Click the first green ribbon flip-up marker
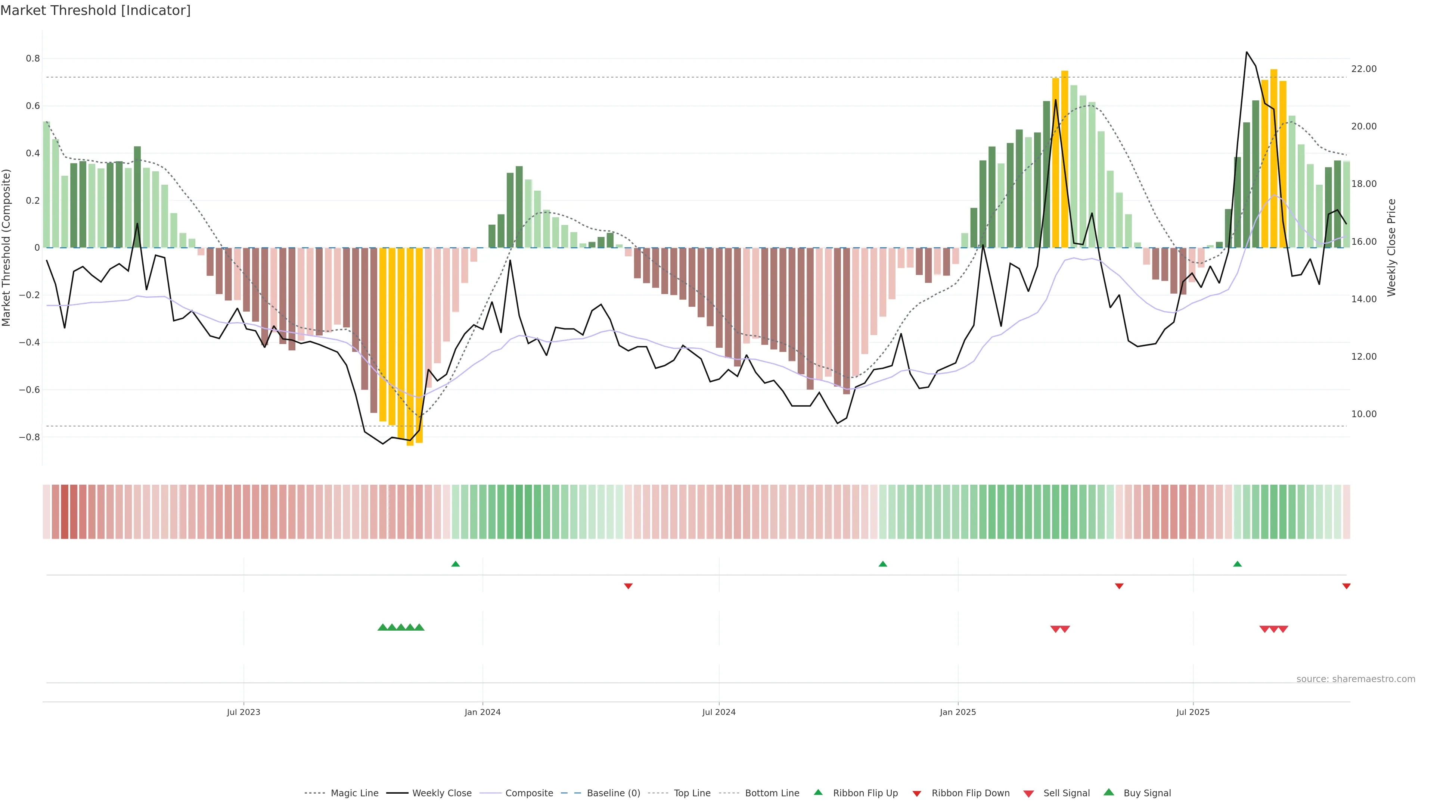 [x=455, y=564]
